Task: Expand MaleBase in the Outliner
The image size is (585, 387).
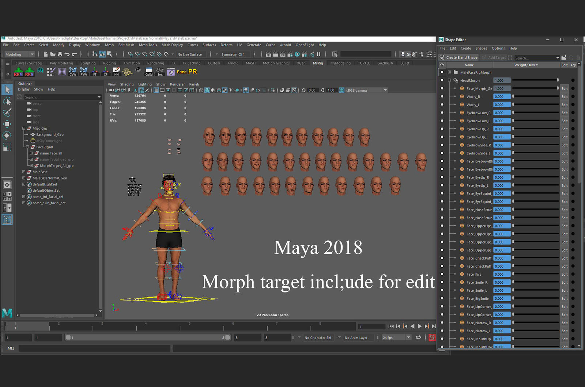Action: 24,172
